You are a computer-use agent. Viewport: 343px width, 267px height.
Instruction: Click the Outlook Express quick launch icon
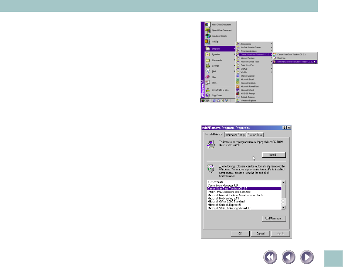(x=218, y=101)
